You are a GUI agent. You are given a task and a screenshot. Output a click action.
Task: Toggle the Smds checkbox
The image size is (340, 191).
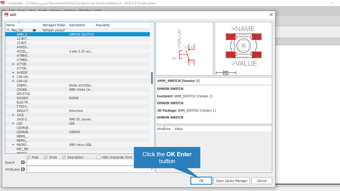(46, 157)
